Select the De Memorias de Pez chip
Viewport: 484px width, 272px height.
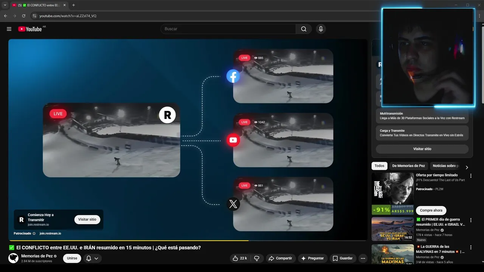[408, 166]
